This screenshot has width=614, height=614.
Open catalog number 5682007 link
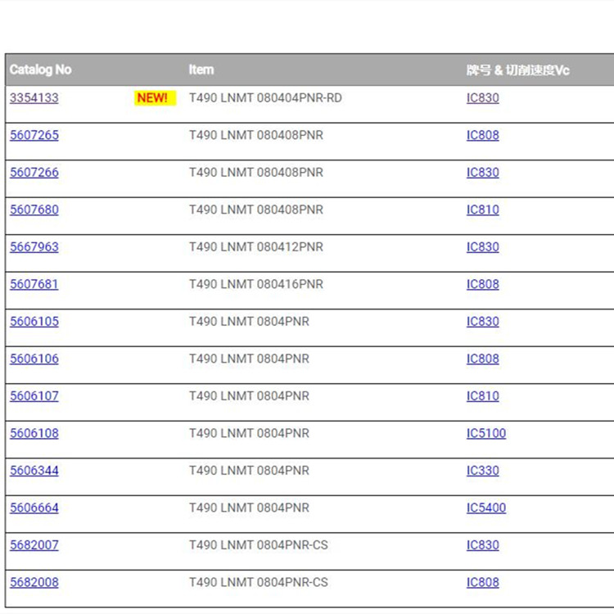[34, 545]
